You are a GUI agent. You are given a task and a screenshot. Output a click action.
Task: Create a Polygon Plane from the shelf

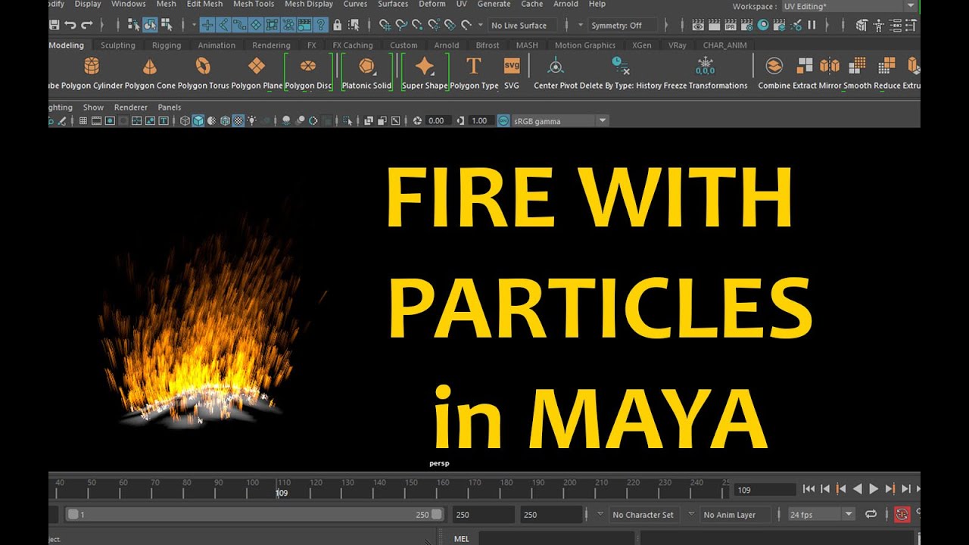(257, 66)
